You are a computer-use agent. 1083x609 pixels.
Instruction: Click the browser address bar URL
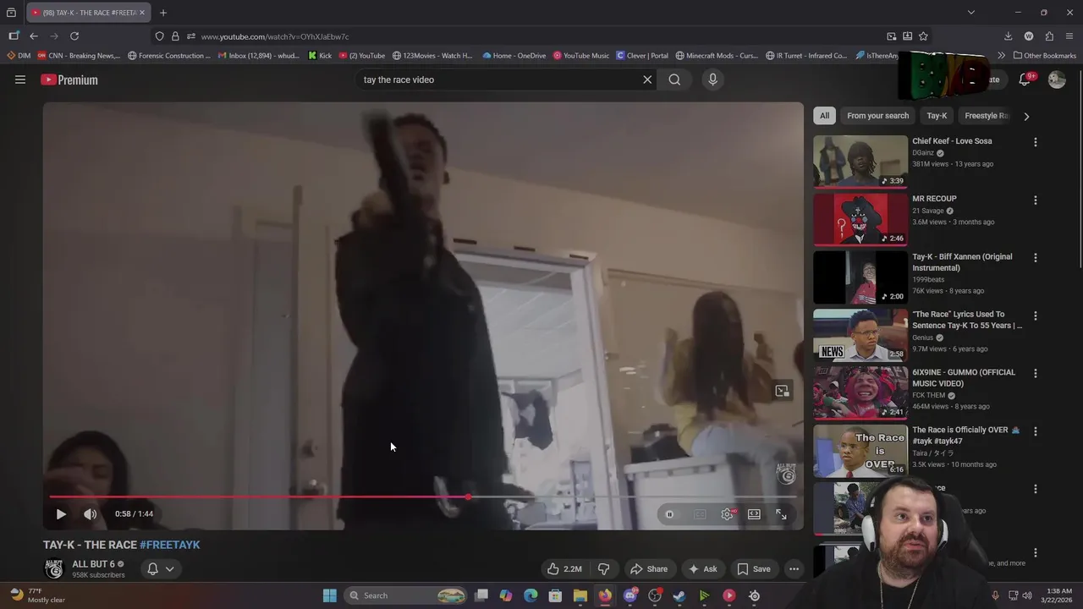(274, 36)
